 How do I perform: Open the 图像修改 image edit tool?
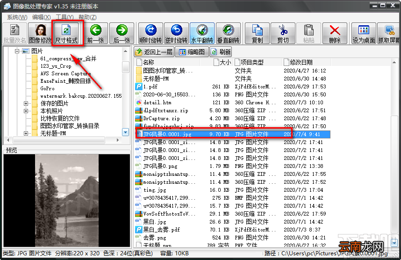[40, 33]
